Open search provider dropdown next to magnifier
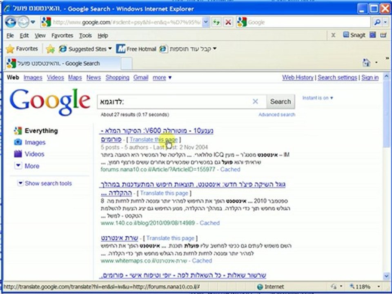The width and height of the screenshot is (392, 294). point(385,22)
